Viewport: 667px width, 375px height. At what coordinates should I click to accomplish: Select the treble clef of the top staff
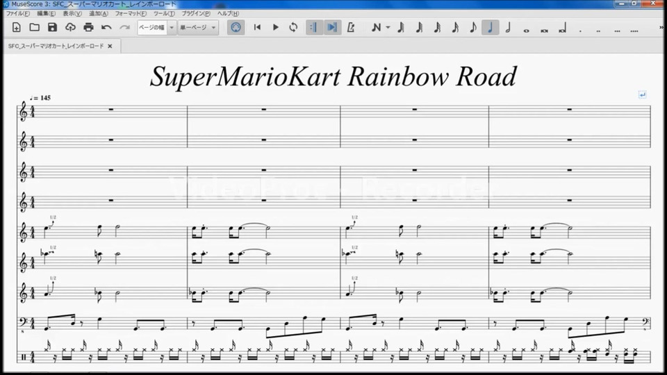click(24, 112)
